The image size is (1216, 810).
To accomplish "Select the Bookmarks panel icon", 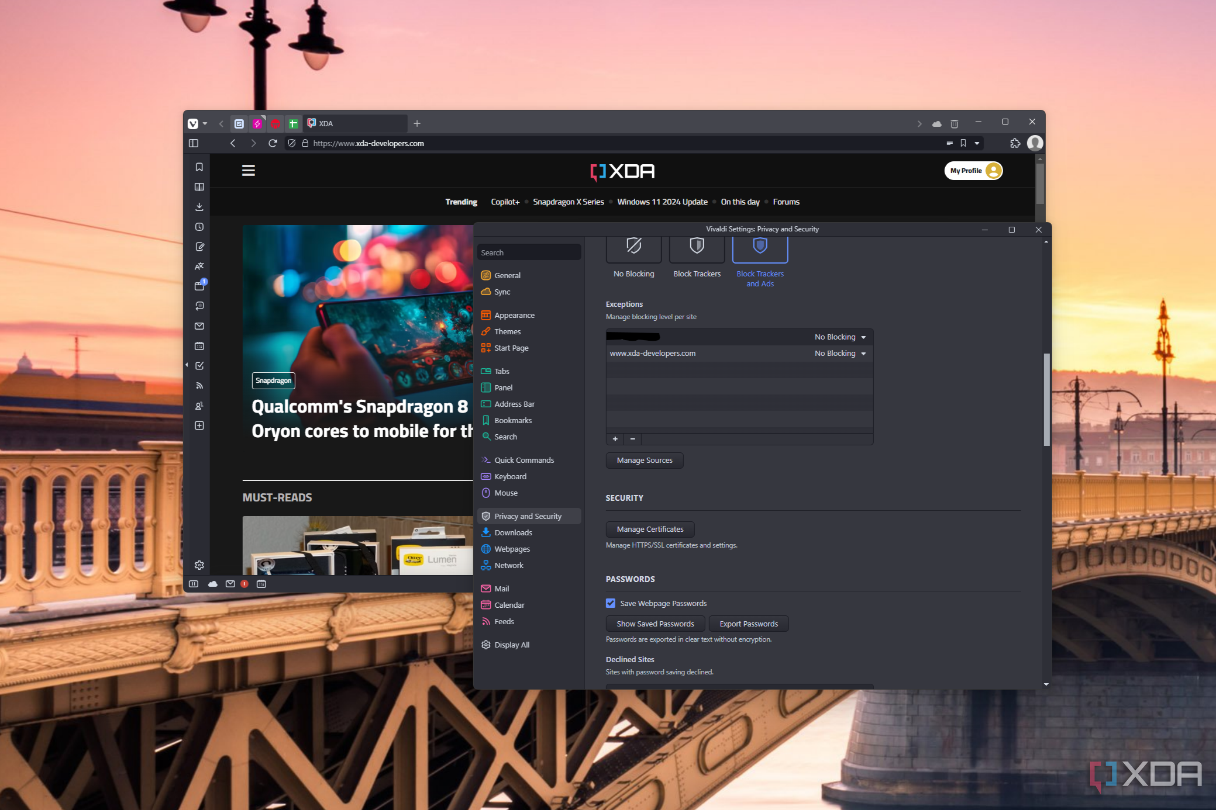I will [x=201, y=170].
